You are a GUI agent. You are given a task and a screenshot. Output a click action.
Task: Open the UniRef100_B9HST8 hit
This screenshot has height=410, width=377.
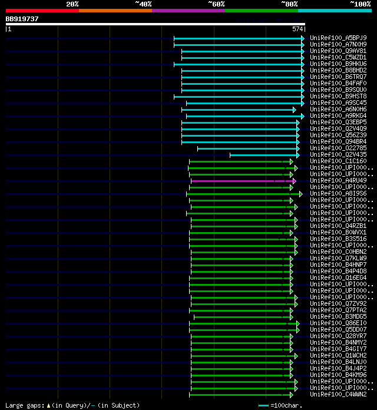click(x=338, y=96)
